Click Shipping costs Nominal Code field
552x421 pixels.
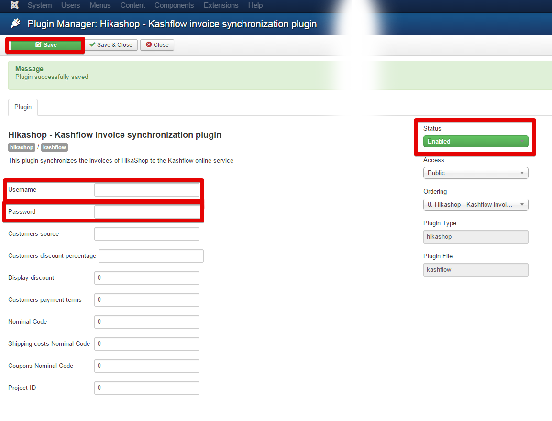(x=147, y=344)
